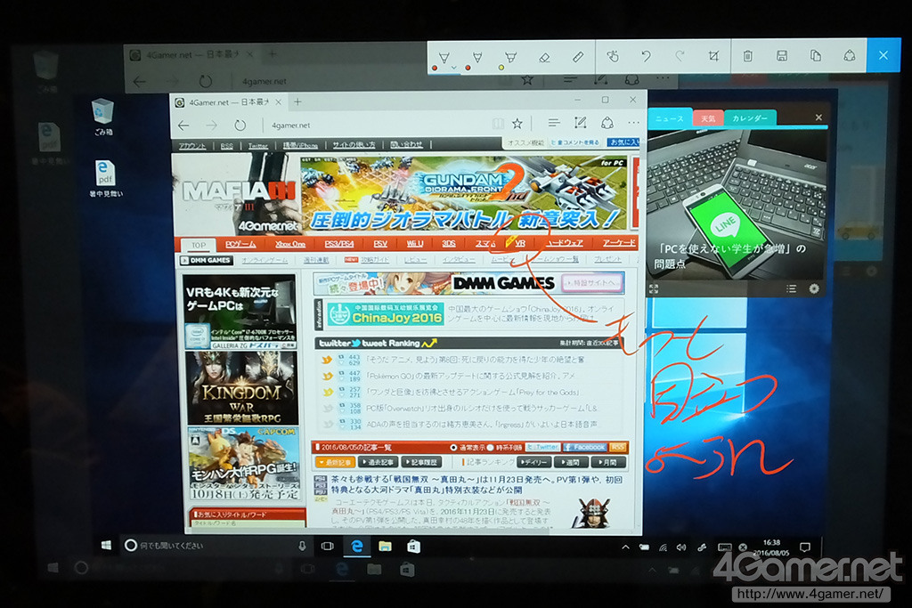Screen dimensions: 912x608
Task: Click the Kingdom War ad
Action: tap(240, 387)
